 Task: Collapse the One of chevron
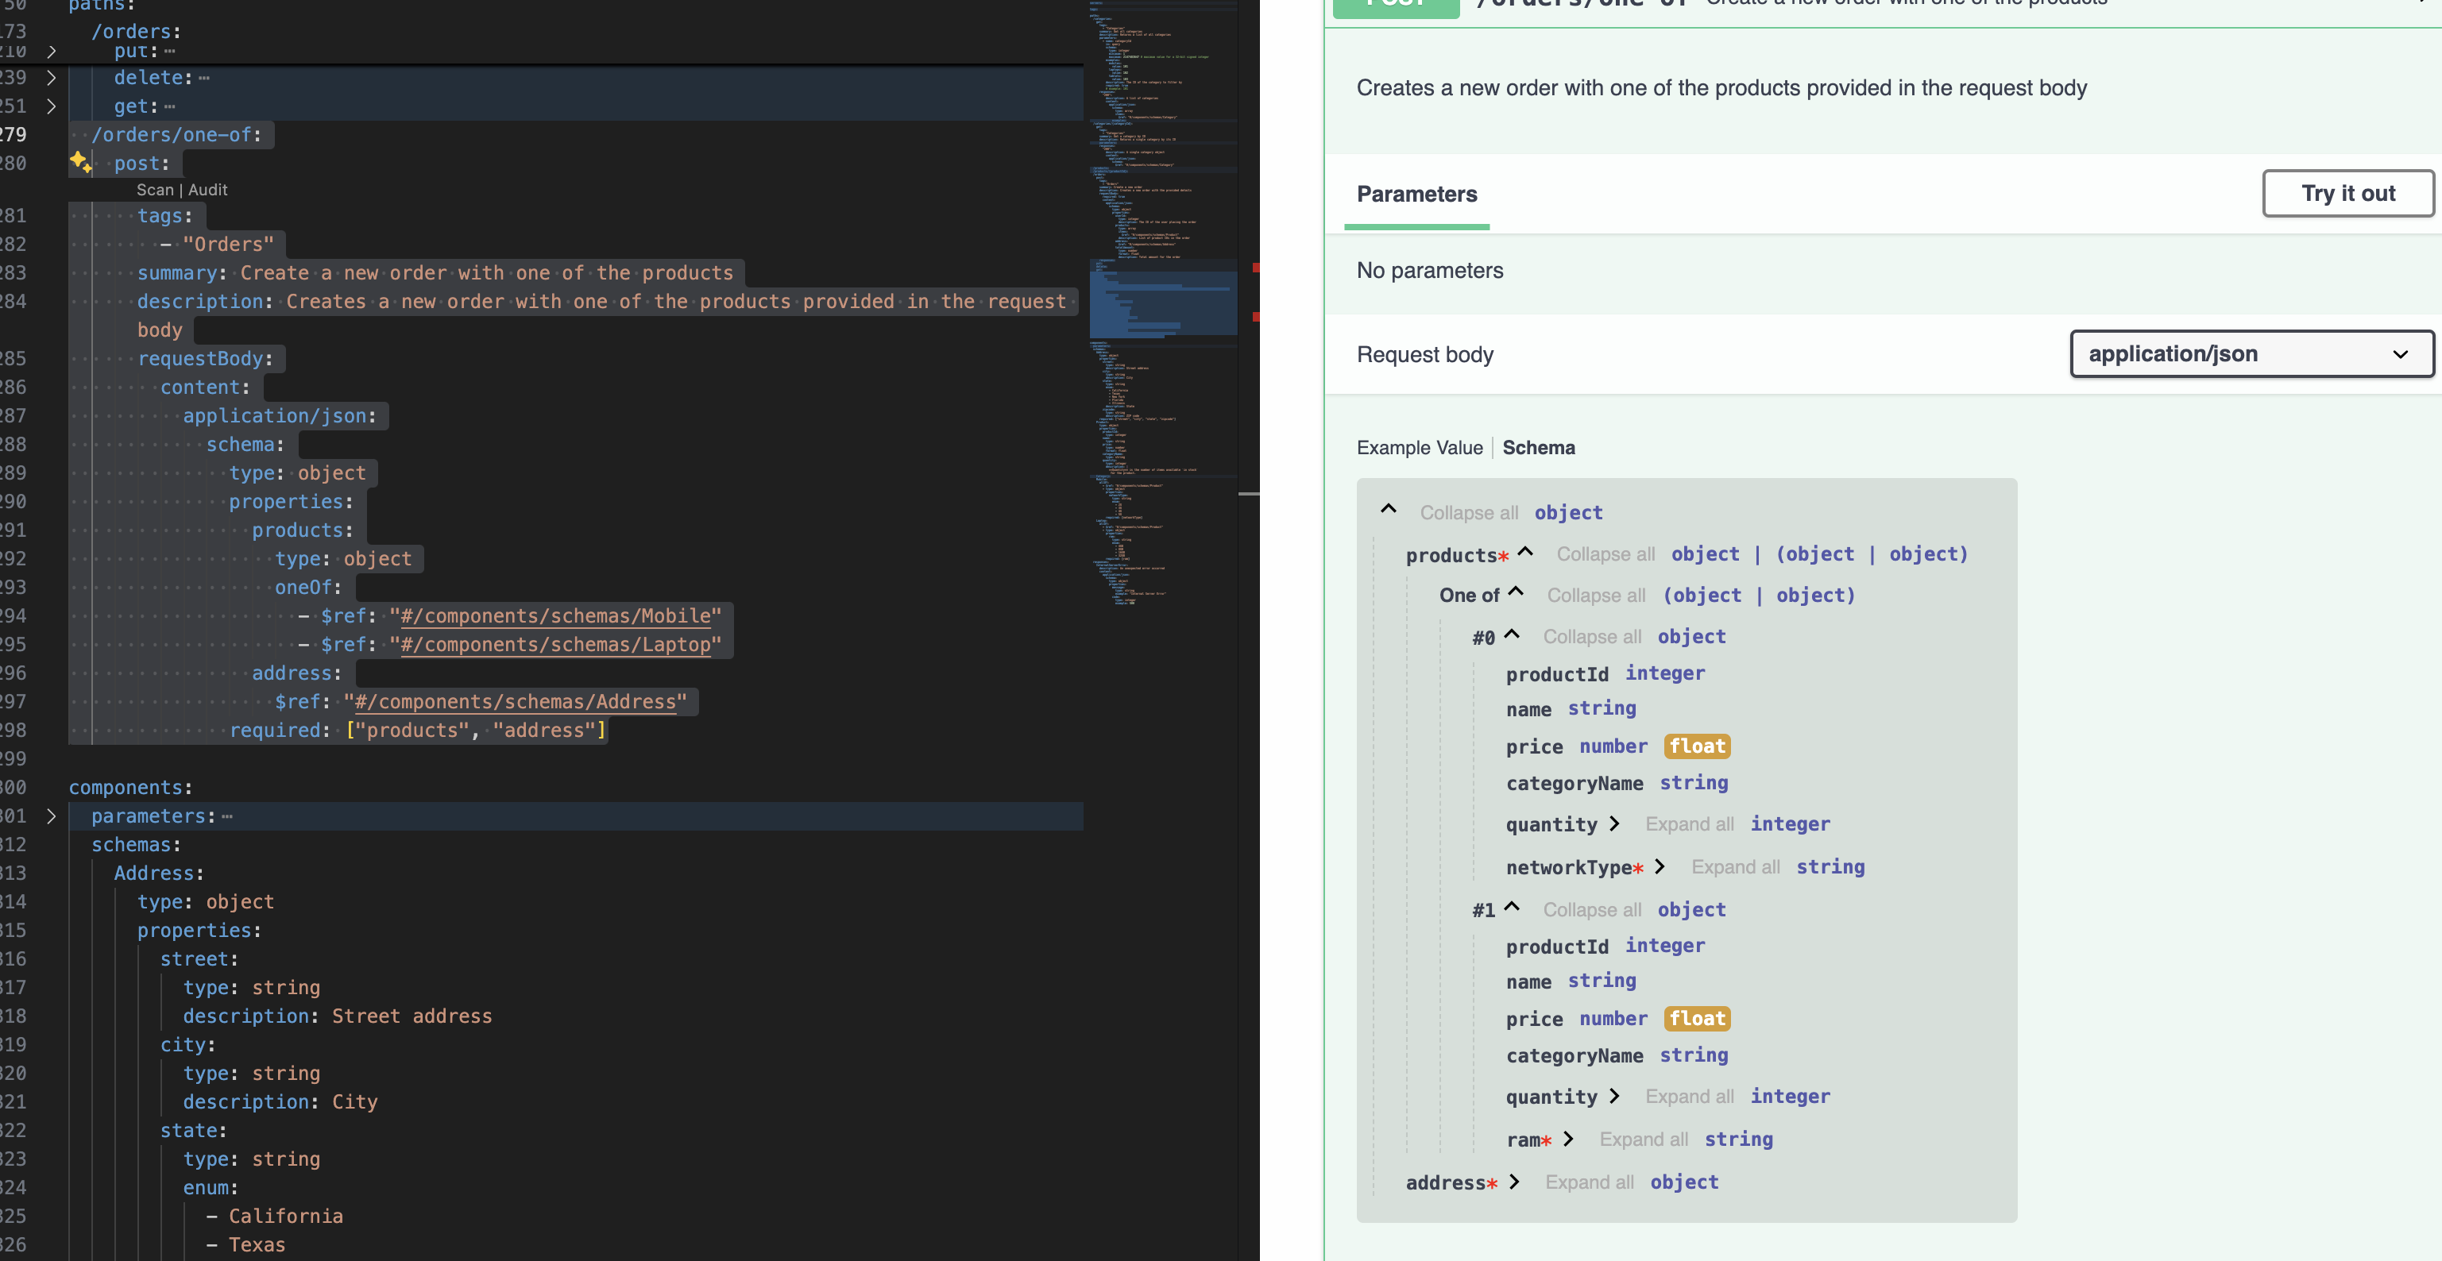(x=1516, y=591)
